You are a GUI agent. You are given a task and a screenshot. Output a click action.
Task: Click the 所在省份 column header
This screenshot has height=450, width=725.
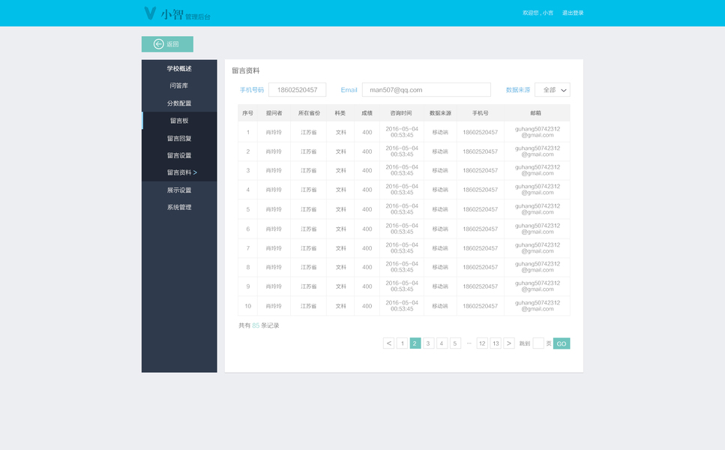click(309, 112)
